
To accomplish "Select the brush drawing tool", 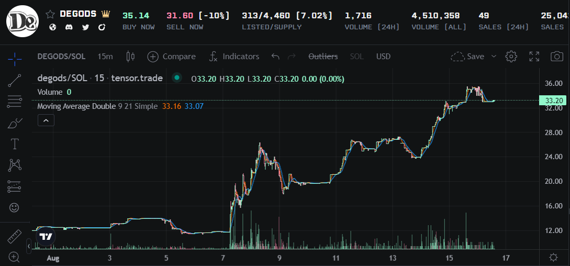I will (15, 123).
